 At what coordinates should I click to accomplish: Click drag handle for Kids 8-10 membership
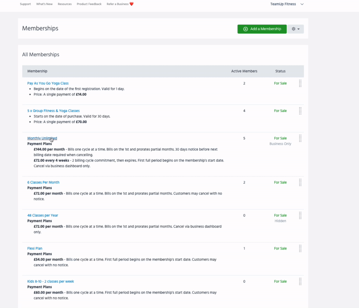coord(300,281)
